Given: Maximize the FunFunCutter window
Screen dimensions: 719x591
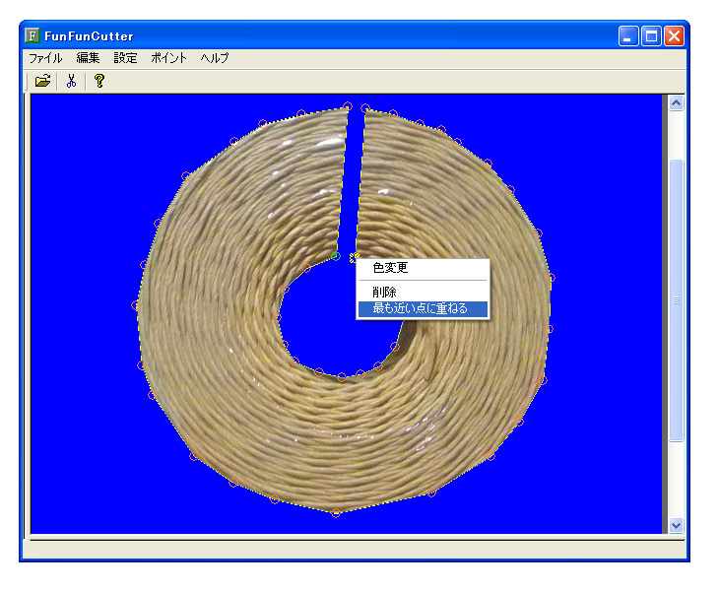Looking at the screenshot, I should pos(651,36).
